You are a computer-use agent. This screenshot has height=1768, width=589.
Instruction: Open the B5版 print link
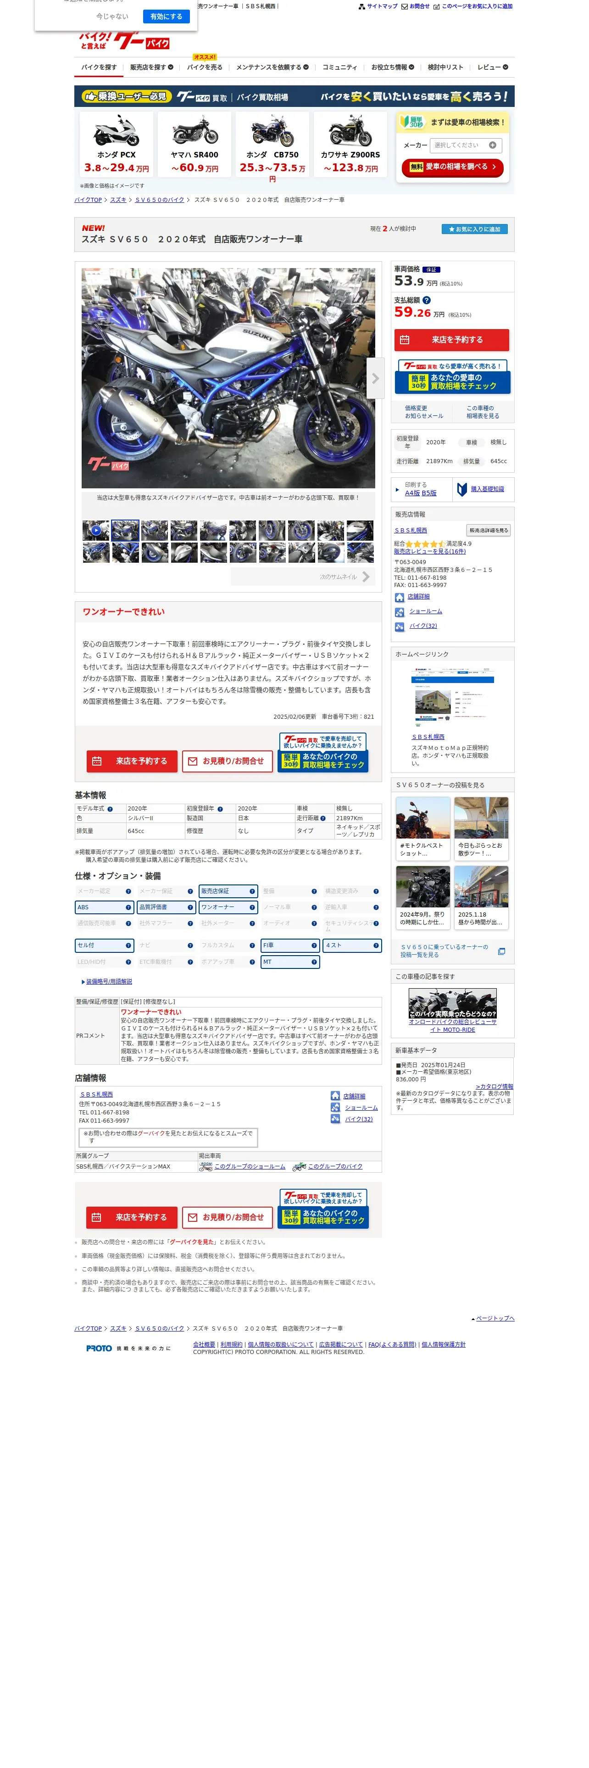[429, 493]
